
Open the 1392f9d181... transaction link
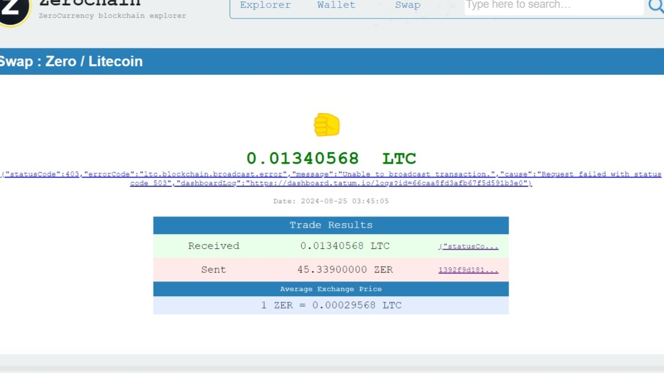pos(468,270)
